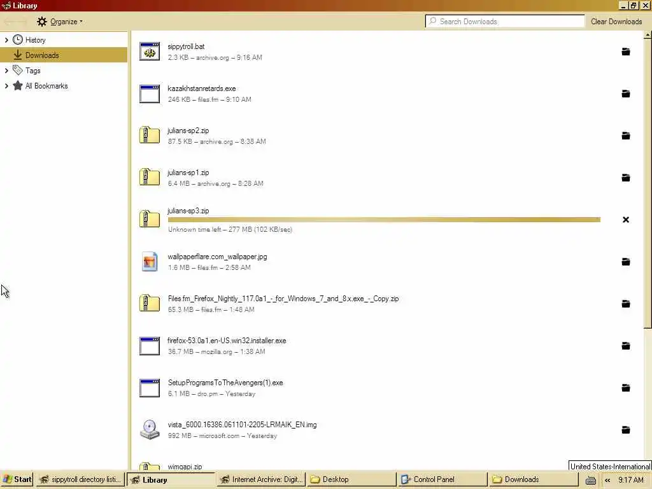The height and width of the screenshot is (489, 652).
Task: Click the keyboard layout tray icon
Action: point(590,480)
